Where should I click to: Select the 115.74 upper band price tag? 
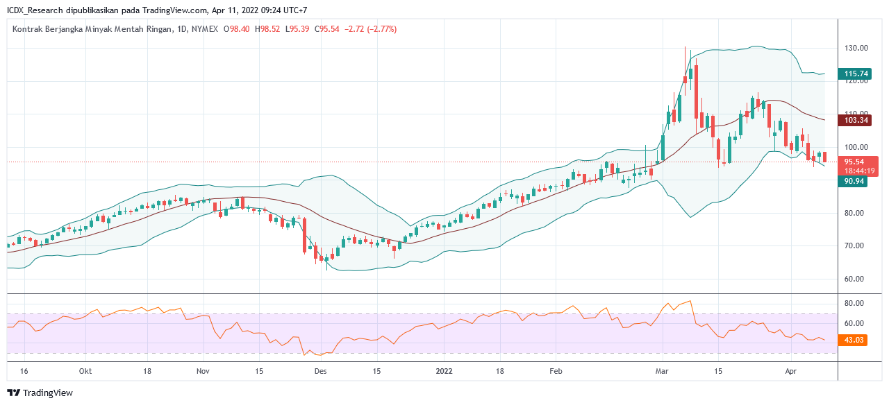856,74
